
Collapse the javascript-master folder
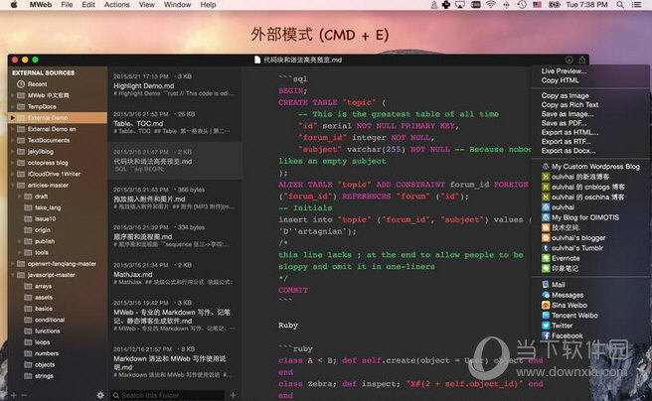point(13,275)
